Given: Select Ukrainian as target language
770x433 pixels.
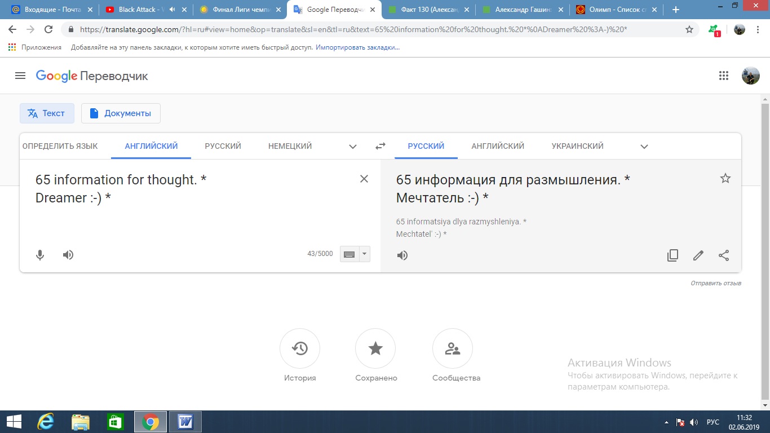Looking at the screenshot, I should (577, 146).
